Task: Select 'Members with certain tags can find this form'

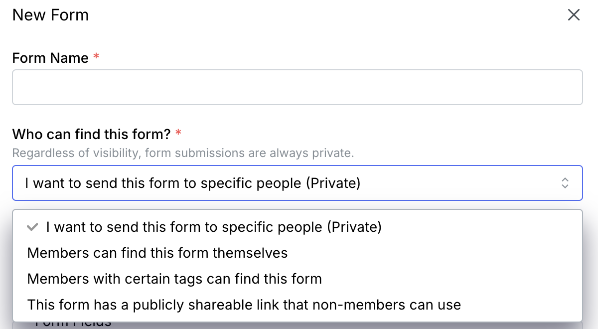Action: coord(173,279)
